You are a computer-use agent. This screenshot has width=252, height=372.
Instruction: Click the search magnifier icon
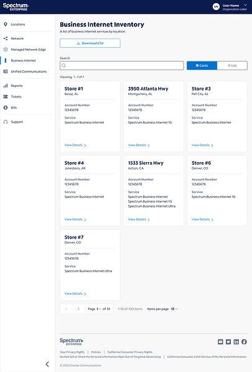(x=63, y=65)
